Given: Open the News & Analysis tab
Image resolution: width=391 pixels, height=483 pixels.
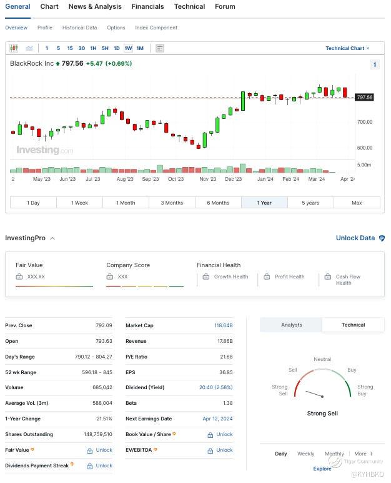Looking at the screenshot, I should tap(95, 6).
